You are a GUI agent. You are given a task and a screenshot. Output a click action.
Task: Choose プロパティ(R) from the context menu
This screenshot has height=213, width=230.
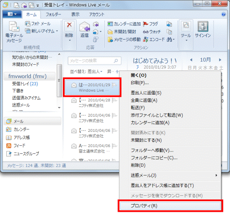click(170, 206)
